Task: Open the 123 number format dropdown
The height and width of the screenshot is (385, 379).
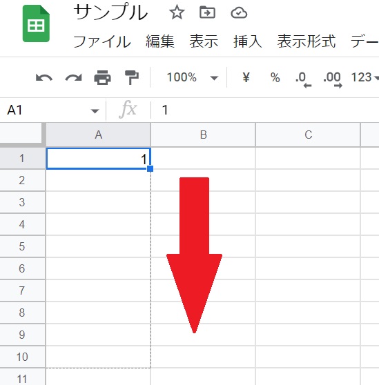Action: 365,77
